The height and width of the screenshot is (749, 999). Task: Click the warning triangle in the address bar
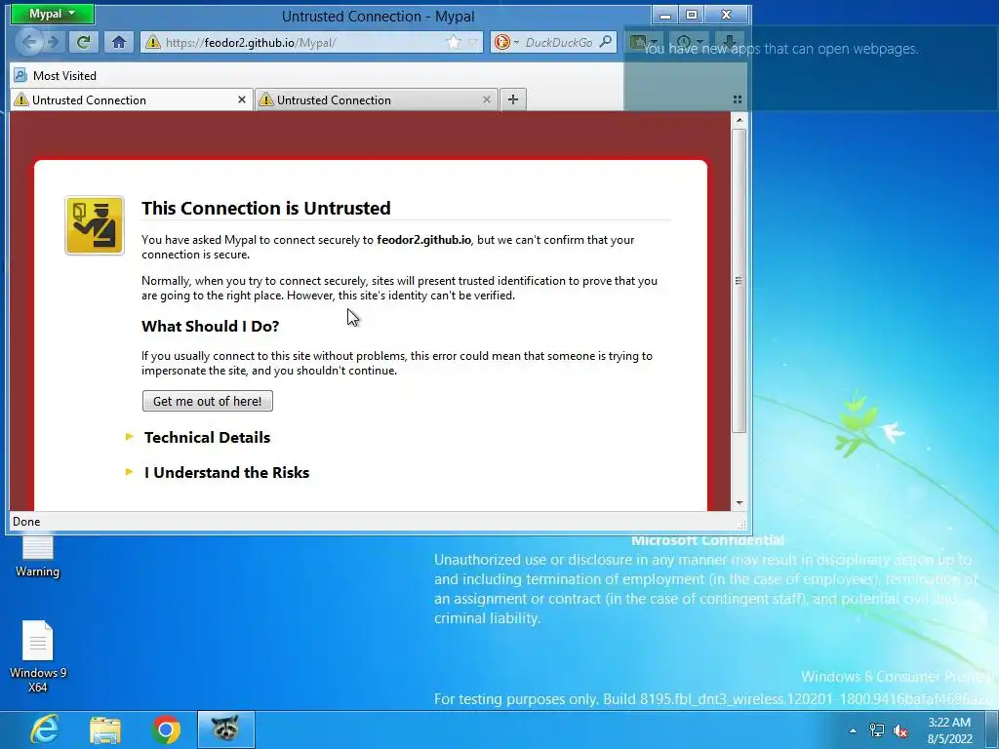[x=153, y=42]
